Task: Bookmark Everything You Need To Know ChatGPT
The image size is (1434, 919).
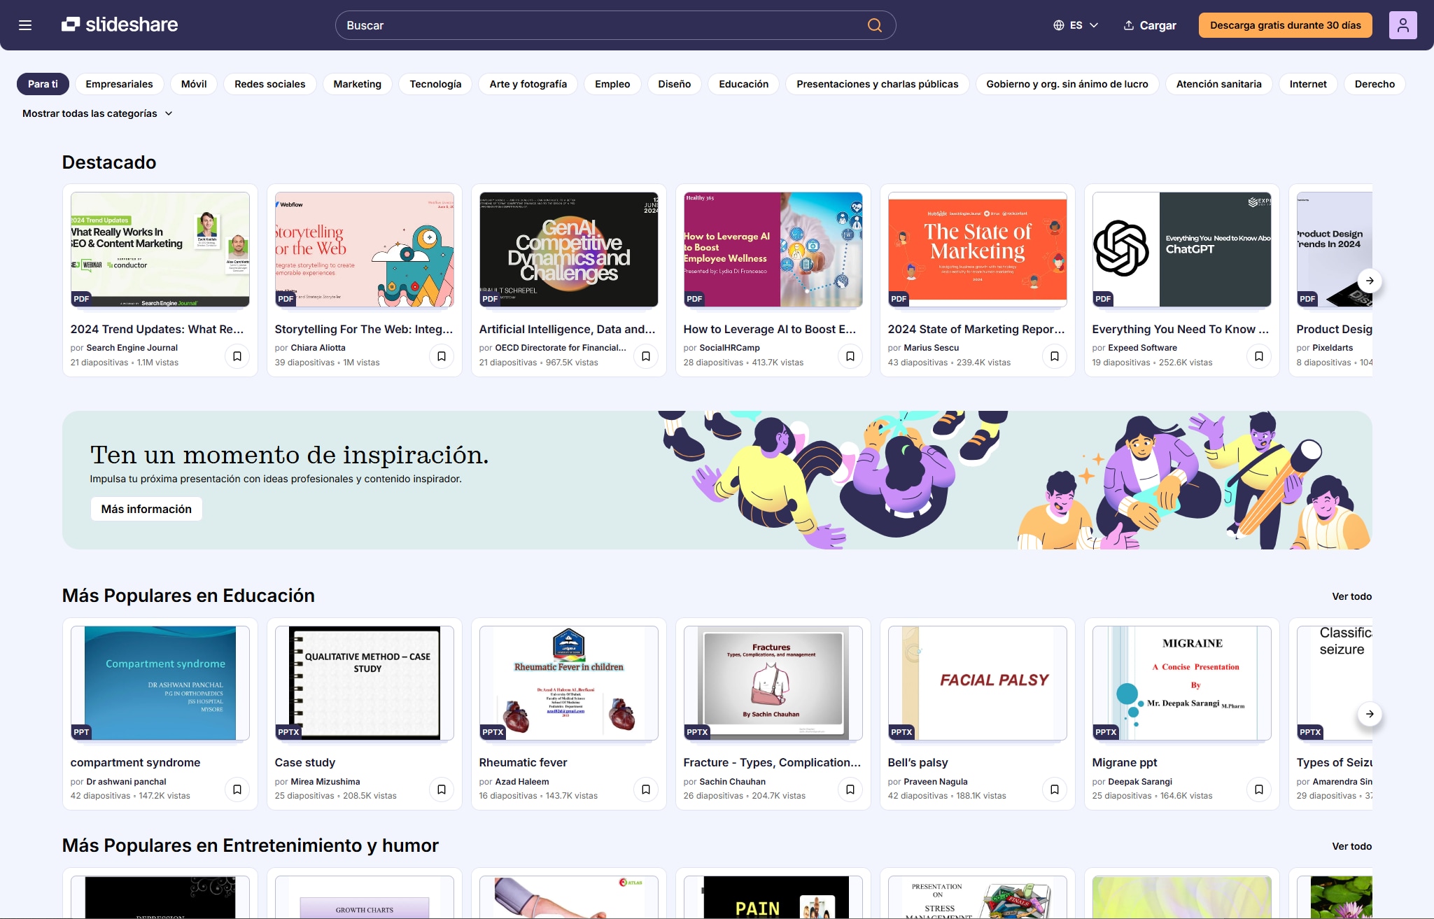Action: click(1259, 356)
